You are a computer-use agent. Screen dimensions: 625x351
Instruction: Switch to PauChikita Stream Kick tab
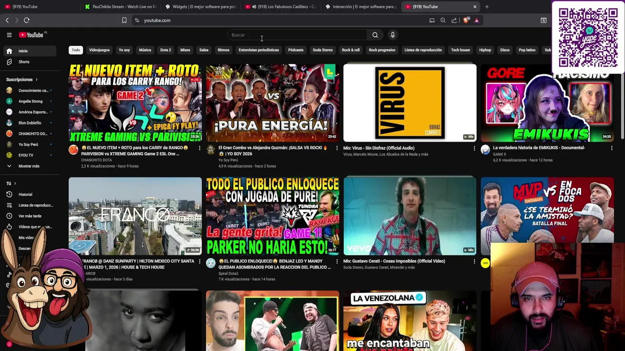click(120, 7)
